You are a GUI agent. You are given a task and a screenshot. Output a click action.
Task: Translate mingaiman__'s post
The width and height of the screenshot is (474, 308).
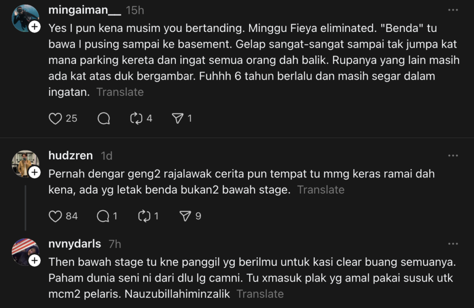tap(120, 92)
